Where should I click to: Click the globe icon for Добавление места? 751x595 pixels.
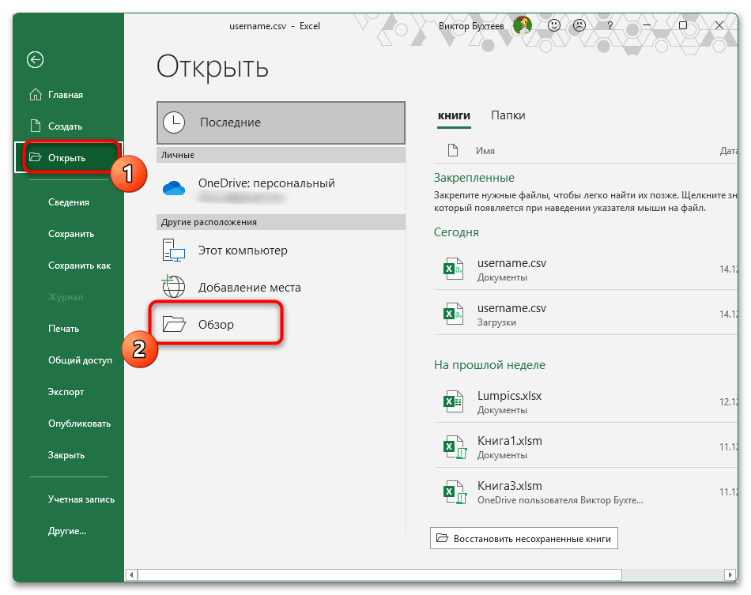pyautogui.click(x=173, y=286)
